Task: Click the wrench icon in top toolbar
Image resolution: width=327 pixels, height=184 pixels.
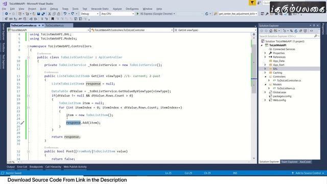Action: point(267,14)
